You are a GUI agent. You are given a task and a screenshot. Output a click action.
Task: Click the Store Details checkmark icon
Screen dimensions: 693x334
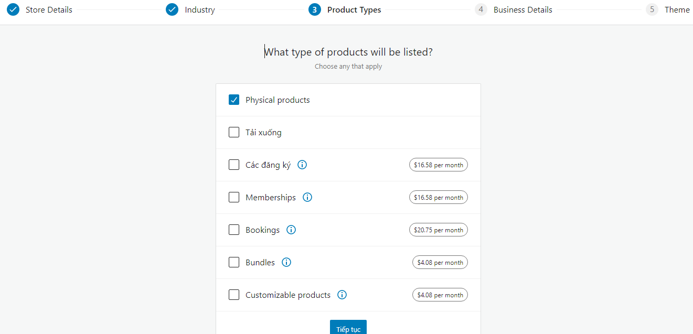(13, 9)
